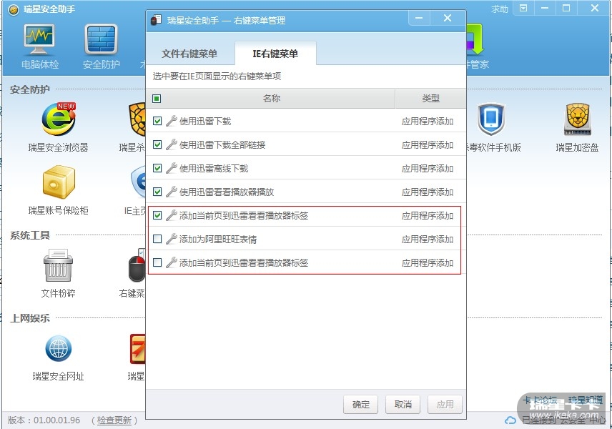Open dropdown menu arrow beside 求助

pyautogui.click(x=523, y=8)
